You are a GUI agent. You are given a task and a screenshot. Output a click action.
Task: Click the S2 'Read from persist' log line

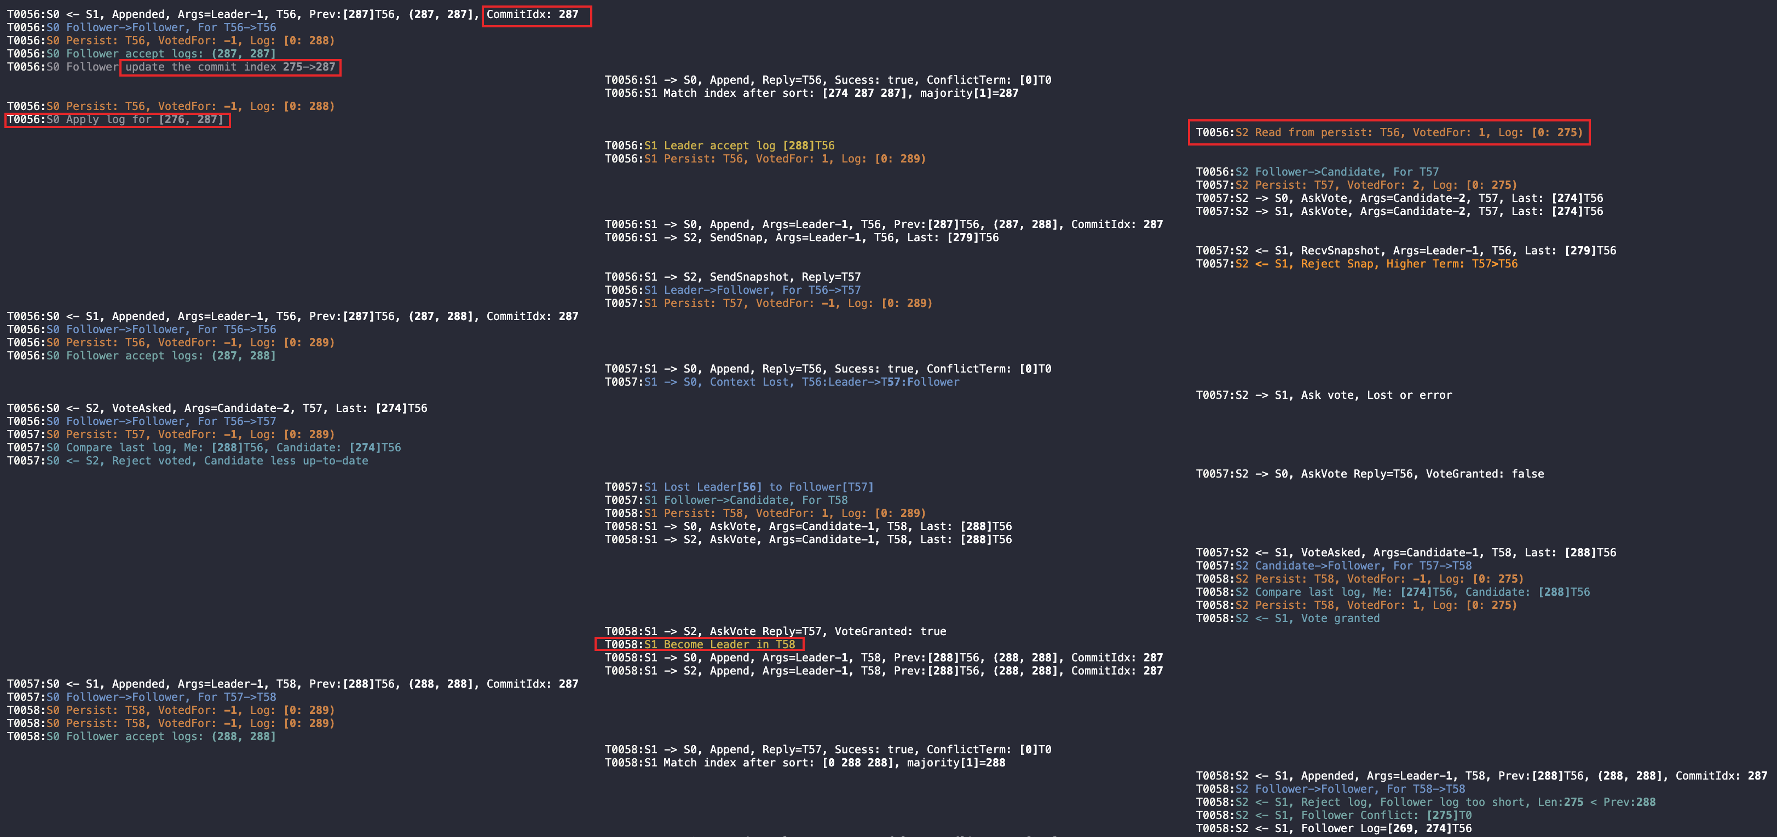(1389, 132)
